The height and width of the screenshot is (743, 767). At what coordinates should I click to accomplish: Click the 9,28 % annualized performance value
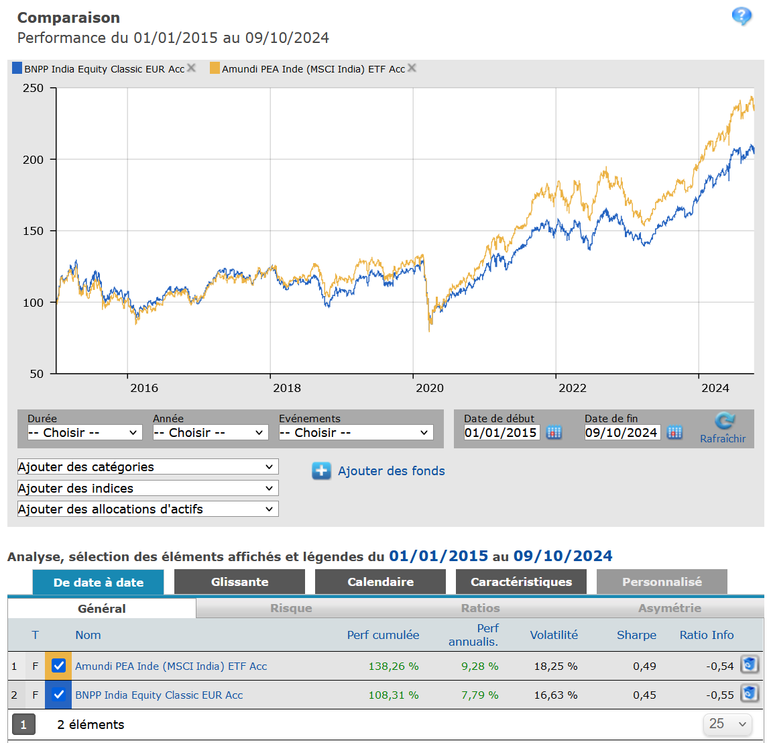pyautogui.click(x=480, y=666)
